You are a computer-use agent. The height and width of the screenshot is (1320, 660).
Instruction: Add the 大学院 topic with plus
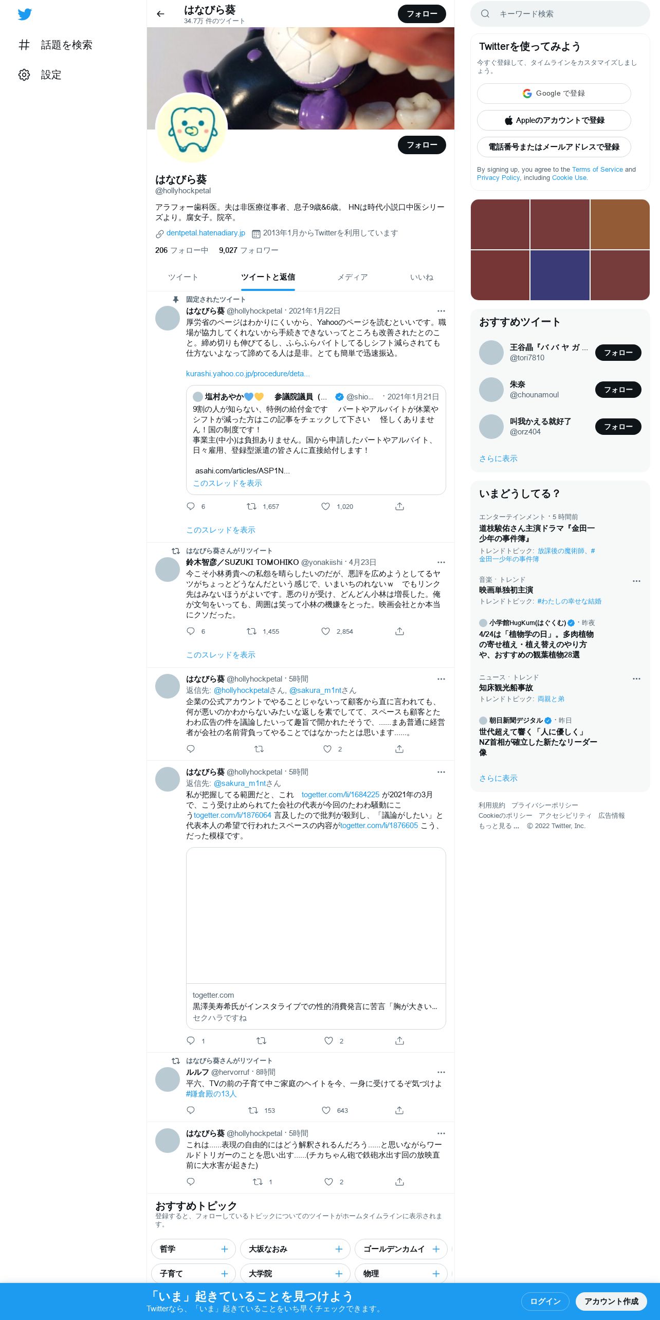pyautogui.click(x=339, y=1274)
